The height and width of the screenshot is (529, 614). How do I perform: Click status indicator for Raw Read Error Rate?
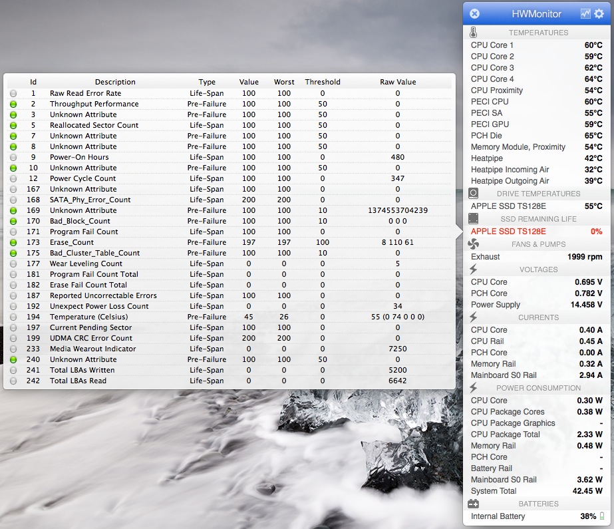click(13, 94)
